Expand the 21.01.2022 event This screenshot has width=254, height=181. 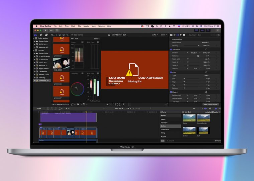(x=35, y=44)
